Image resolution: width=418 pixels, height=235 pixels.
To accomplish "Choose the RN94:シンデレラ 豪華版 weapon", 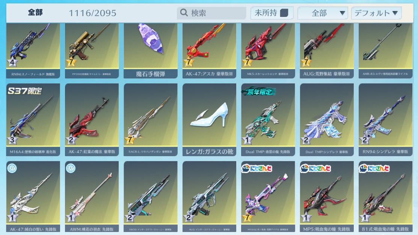I will [385, 120].
